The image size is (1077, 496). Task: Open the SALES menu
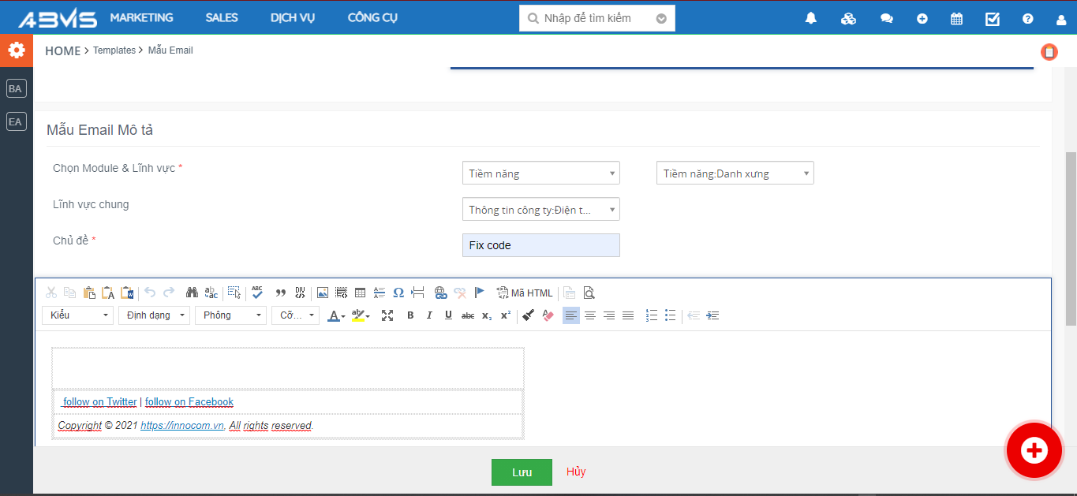click(x=222, y=17)
